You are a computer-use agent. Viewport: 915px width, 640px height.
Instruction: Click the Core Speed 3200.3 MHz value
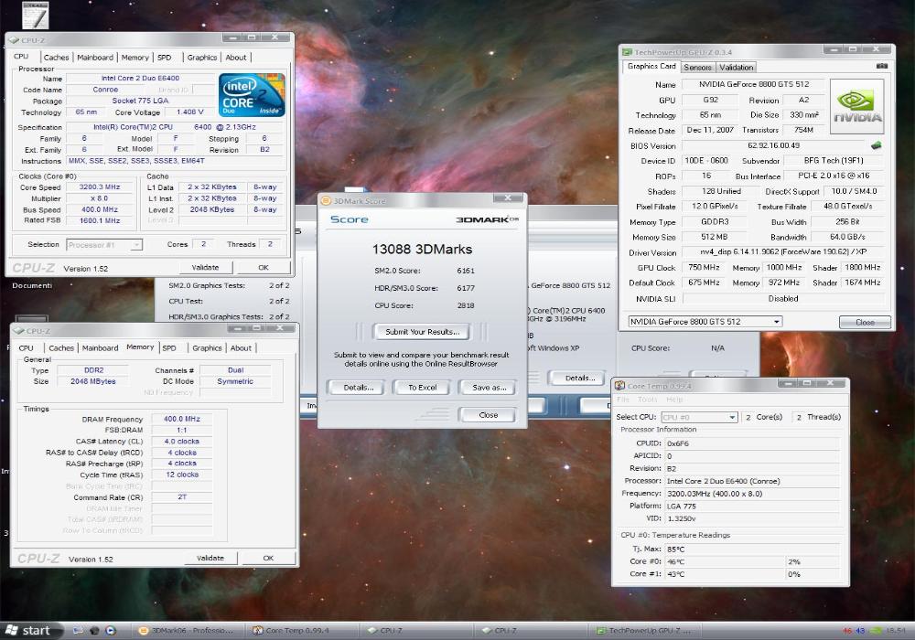pos(100,187)
